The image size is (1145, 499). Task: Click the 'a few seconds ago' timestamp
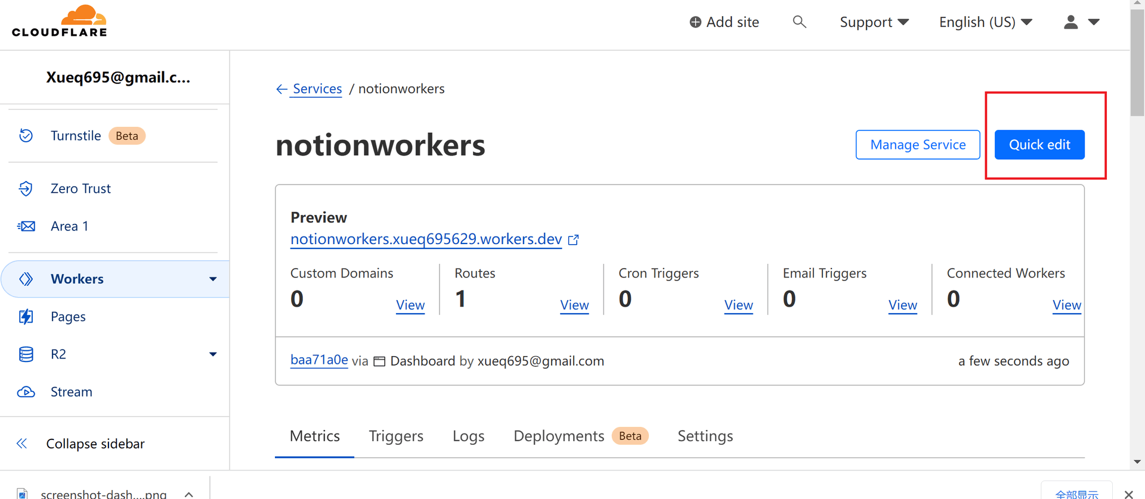(1013, 361)
